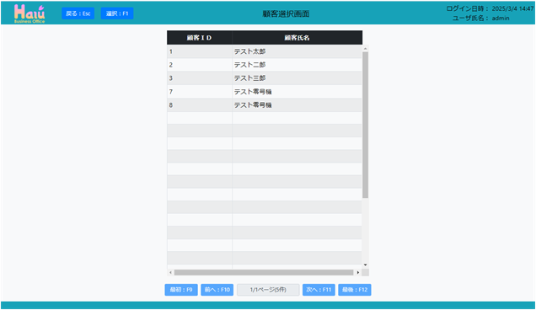Click the Haiu Business Office logo
The image size is (536, 310).
click(x=29, y=13)
